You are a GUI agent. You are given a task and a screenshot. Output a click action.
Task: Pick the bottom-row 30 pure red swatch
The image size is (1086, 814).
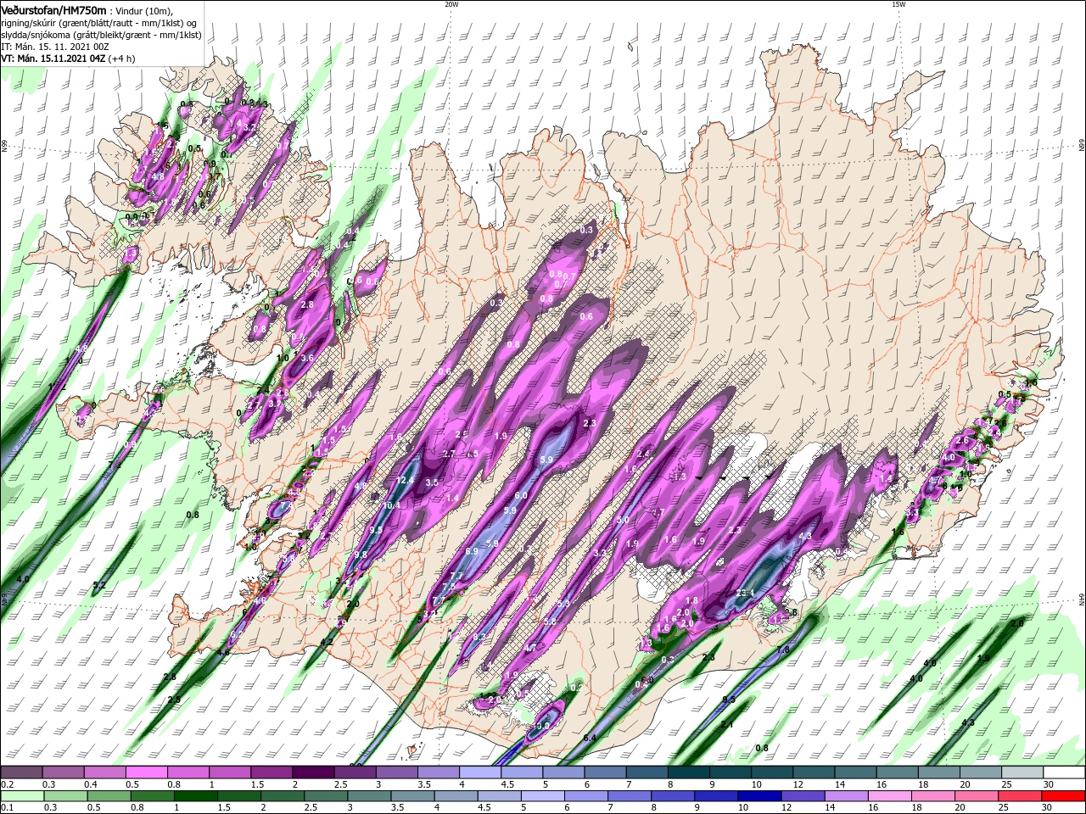1064,796
